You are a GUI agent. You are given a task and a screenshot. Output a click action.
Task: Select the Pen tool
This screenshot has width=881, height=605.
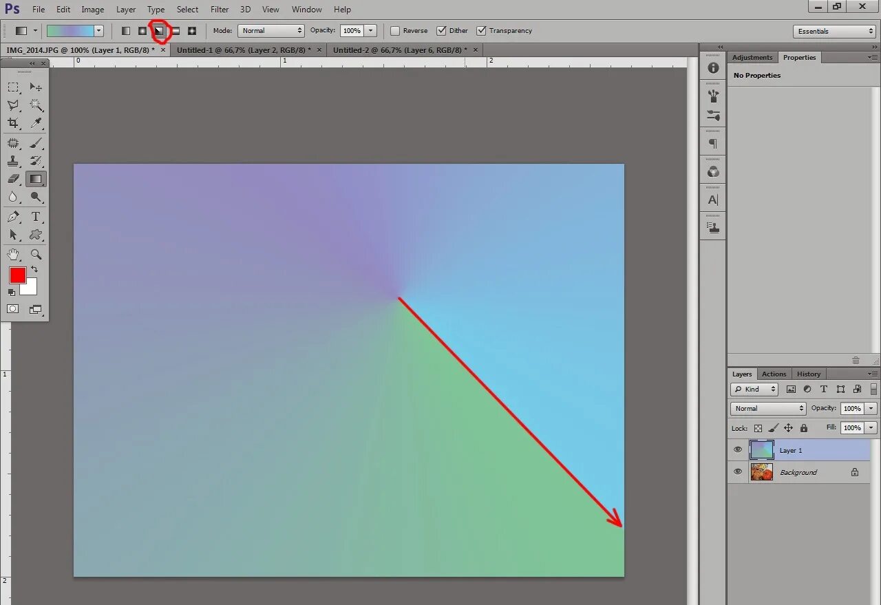13,217
